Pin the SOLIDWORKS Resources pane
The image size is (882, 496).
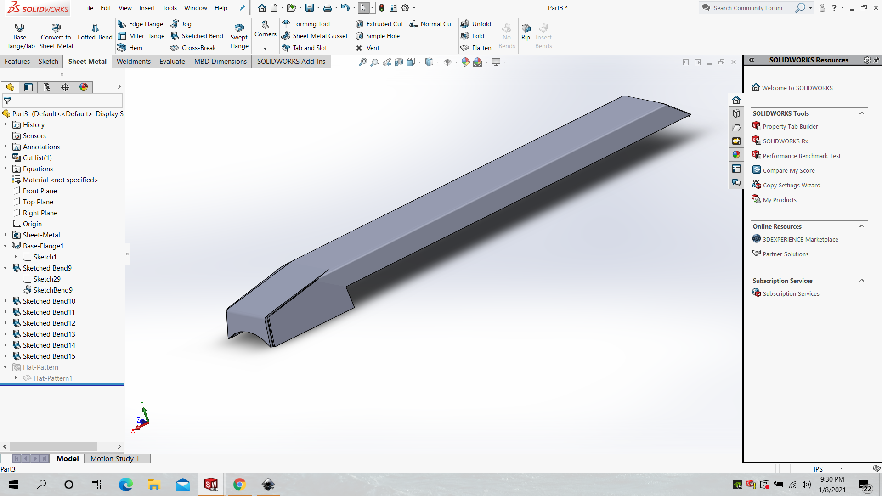pos(876,60)
